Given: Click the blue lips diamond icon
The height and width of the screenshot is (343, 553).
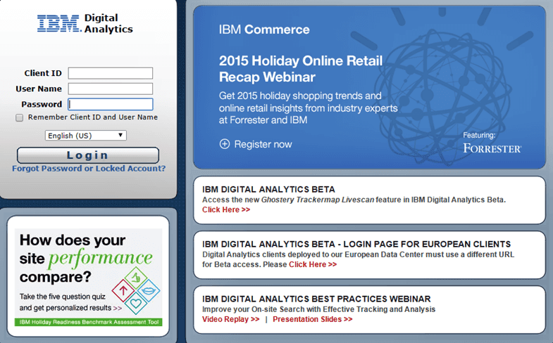Looking at the screenshot, I should point(149,290).
